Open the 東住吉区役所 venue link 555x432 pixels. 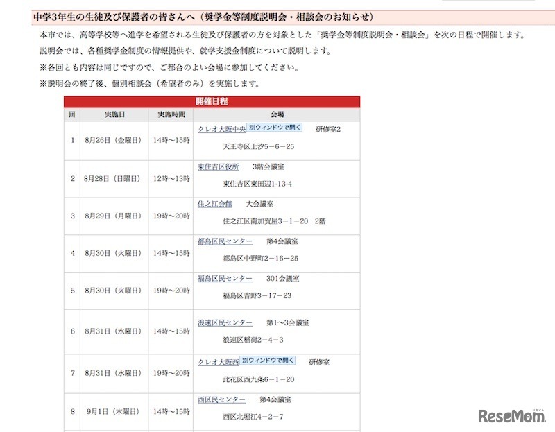(219, 166)
